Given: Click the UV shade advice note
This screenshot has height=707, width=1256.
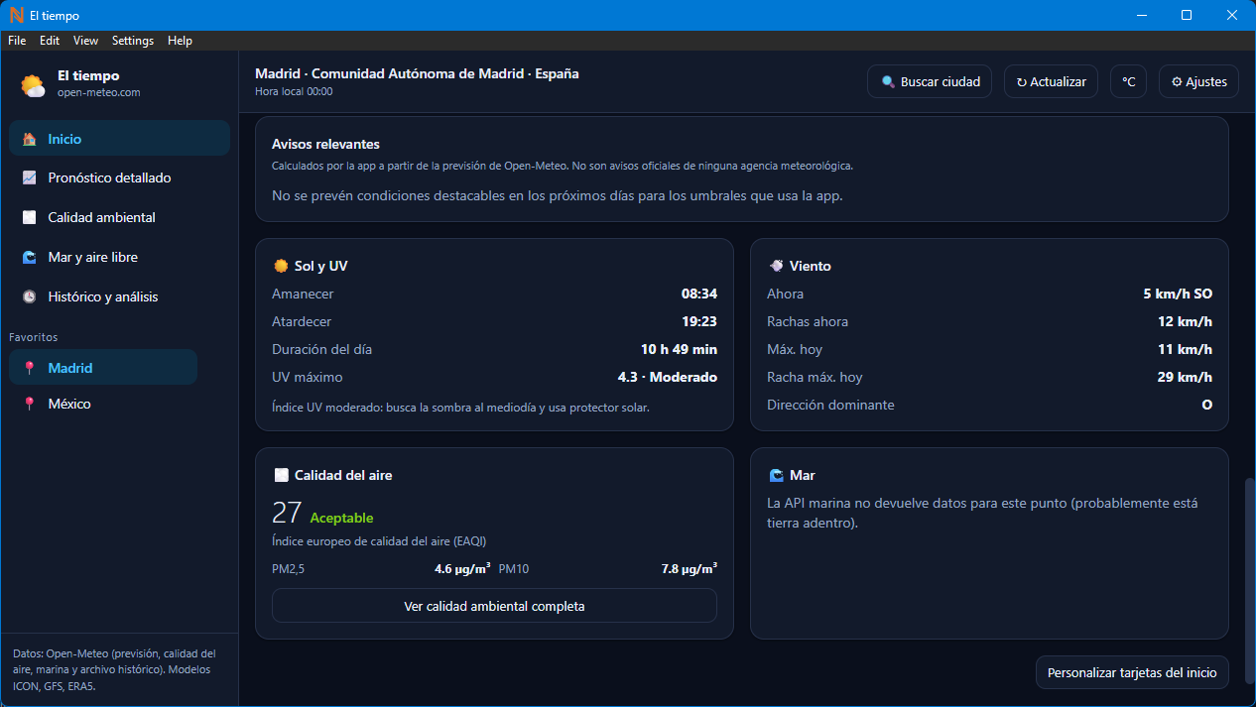Looking at the screenshot, I should [x=460, y=407].
